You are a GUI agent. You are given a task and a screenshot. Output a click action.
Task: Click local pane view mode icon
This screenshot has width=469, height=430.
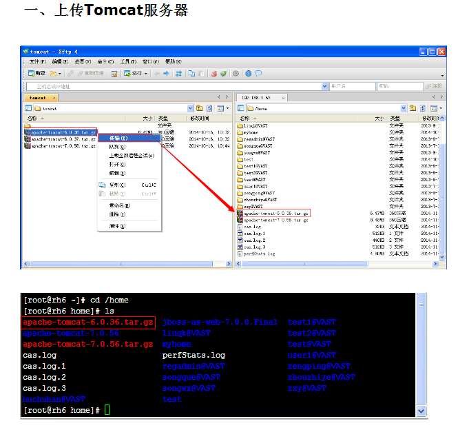click(x=220, y=108)
